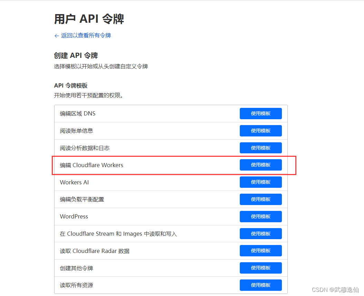
Task: Open 返回以查看所有令牌 link
Action: pos(86,35)
